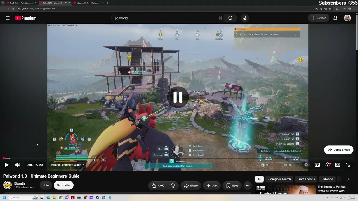This screenshot has width=358, height=201.
Task: Play the video using the large center button
Action: point(178,97)
